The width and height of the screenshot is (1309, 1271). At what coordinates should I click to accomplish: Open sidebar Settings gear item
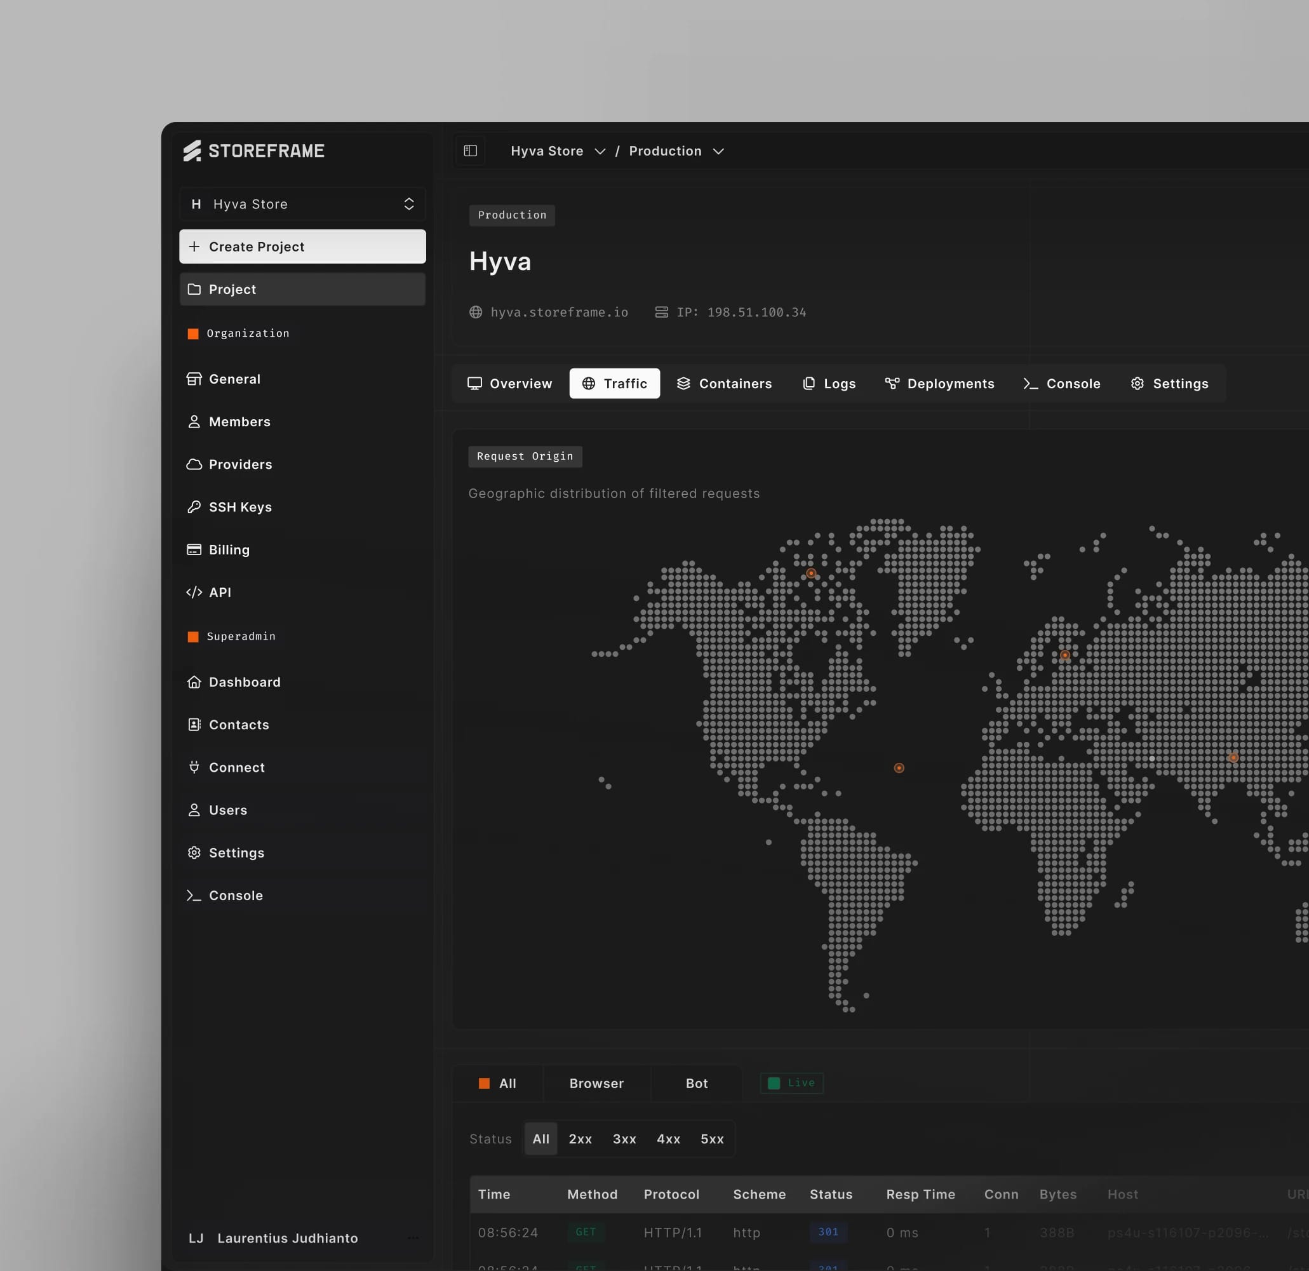(302, 853)
